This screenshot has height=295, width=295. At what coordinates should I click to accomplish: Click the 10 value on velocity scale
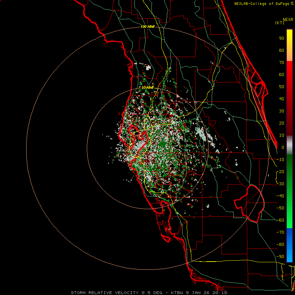282,135
